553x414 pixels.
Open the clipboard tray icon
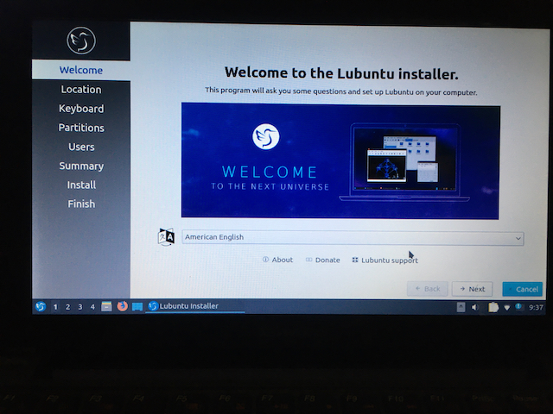tap(493, 307)
